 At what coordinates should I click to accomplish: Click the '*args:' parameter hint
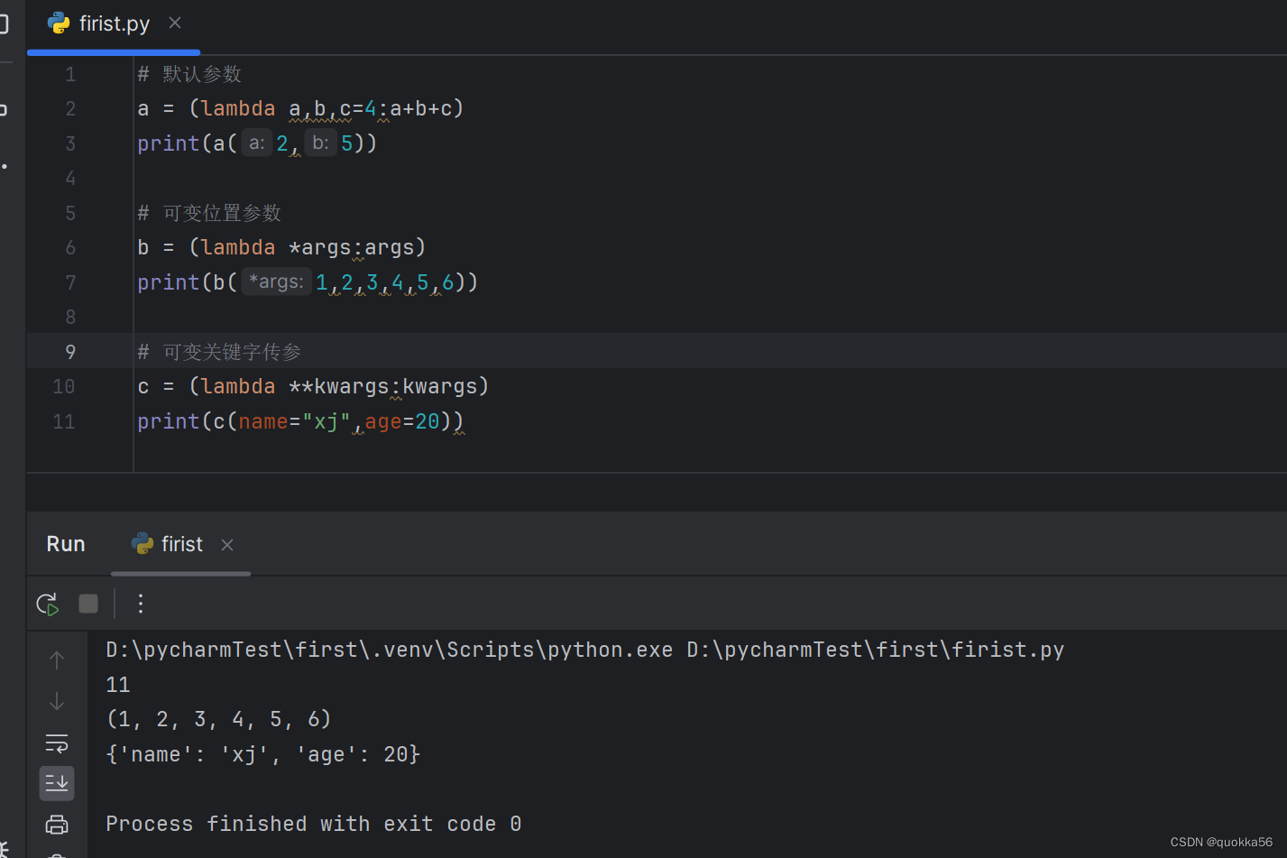276,282
